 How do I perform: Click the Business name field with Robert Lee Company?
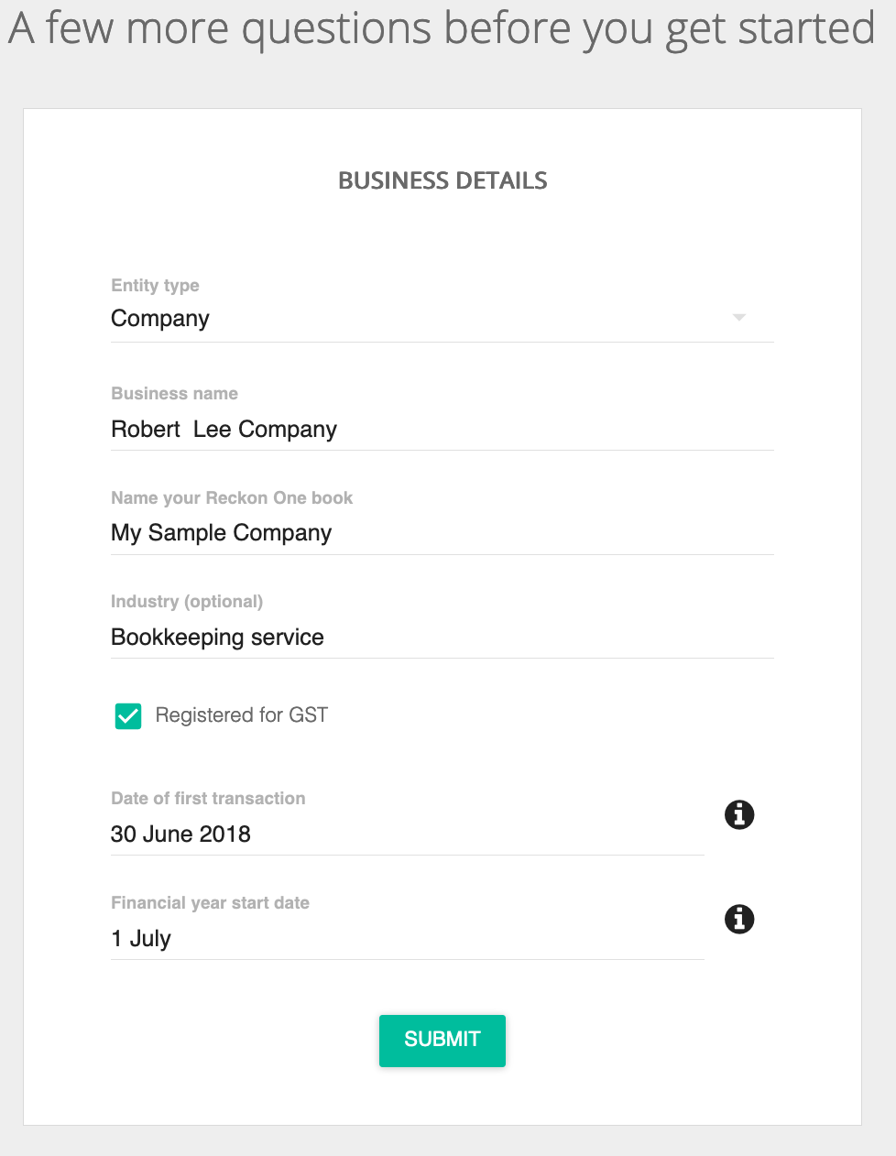(442, 430)
